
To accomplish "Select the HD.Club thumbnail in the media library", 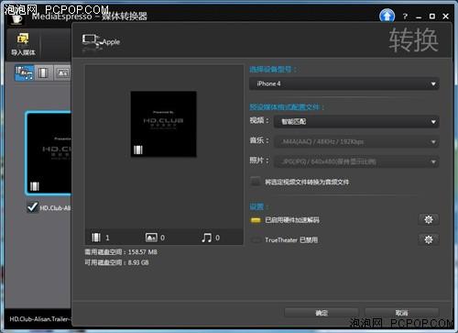I will (x=49, y=153).
